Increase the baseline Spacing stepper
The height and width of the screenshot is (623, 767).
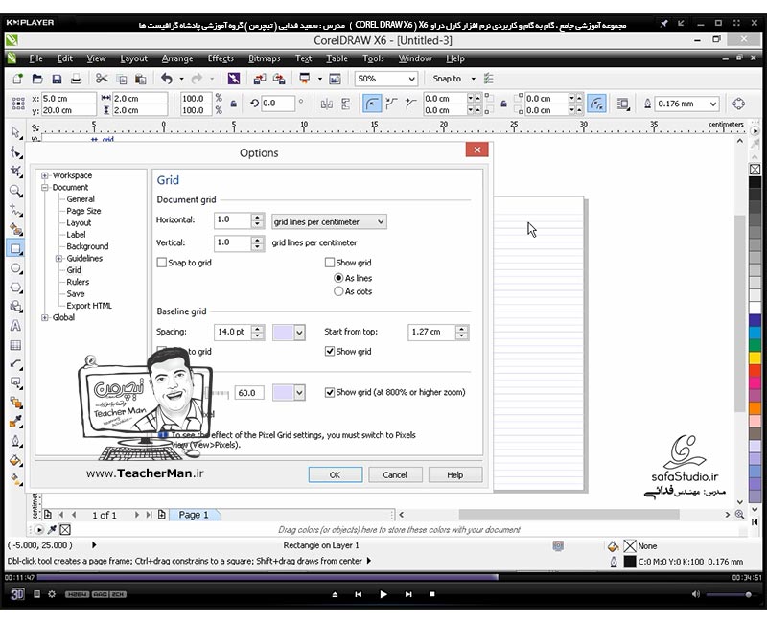click(x=258, y=329)
